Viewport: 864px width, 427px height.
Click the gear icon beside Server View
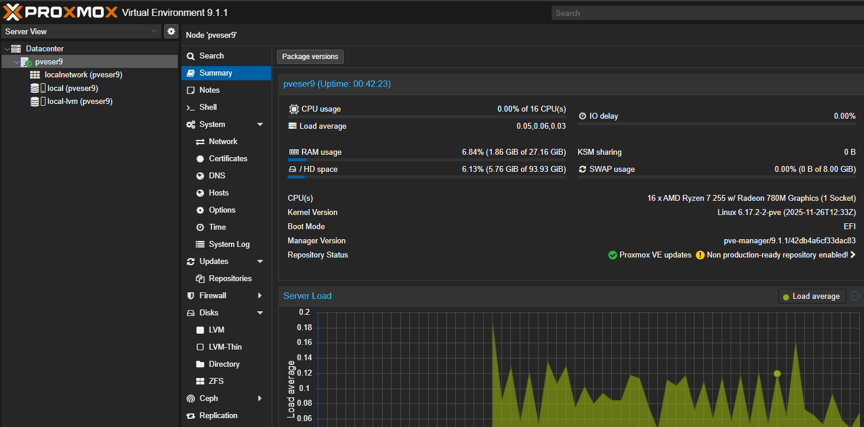(171, 31)
